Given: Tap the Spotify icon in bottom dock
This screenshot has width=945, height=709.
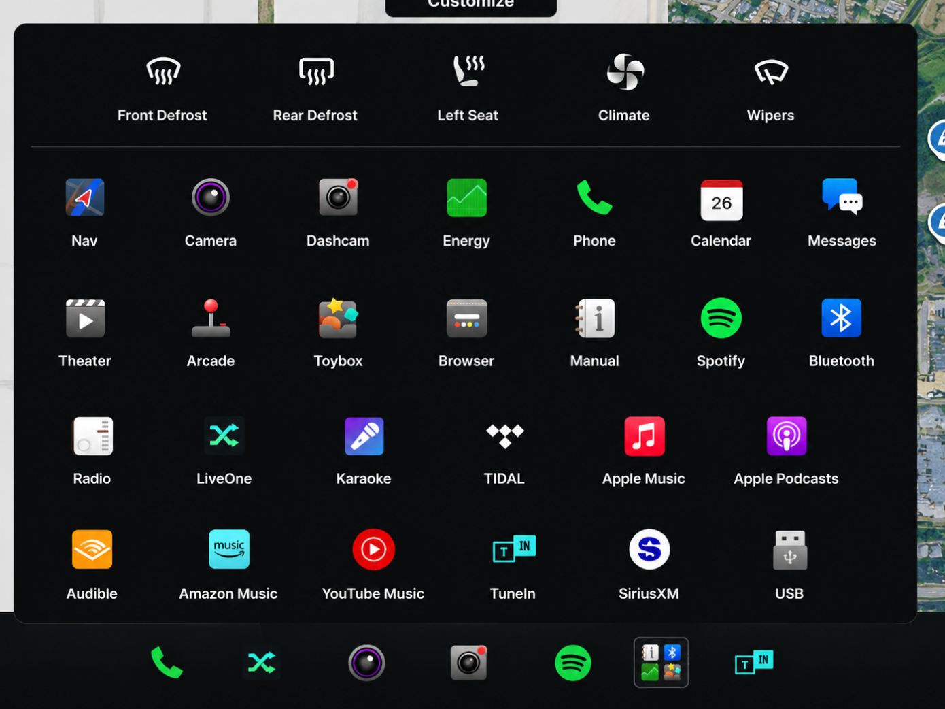Looking at the screenshot, I should tap(573, 663).
